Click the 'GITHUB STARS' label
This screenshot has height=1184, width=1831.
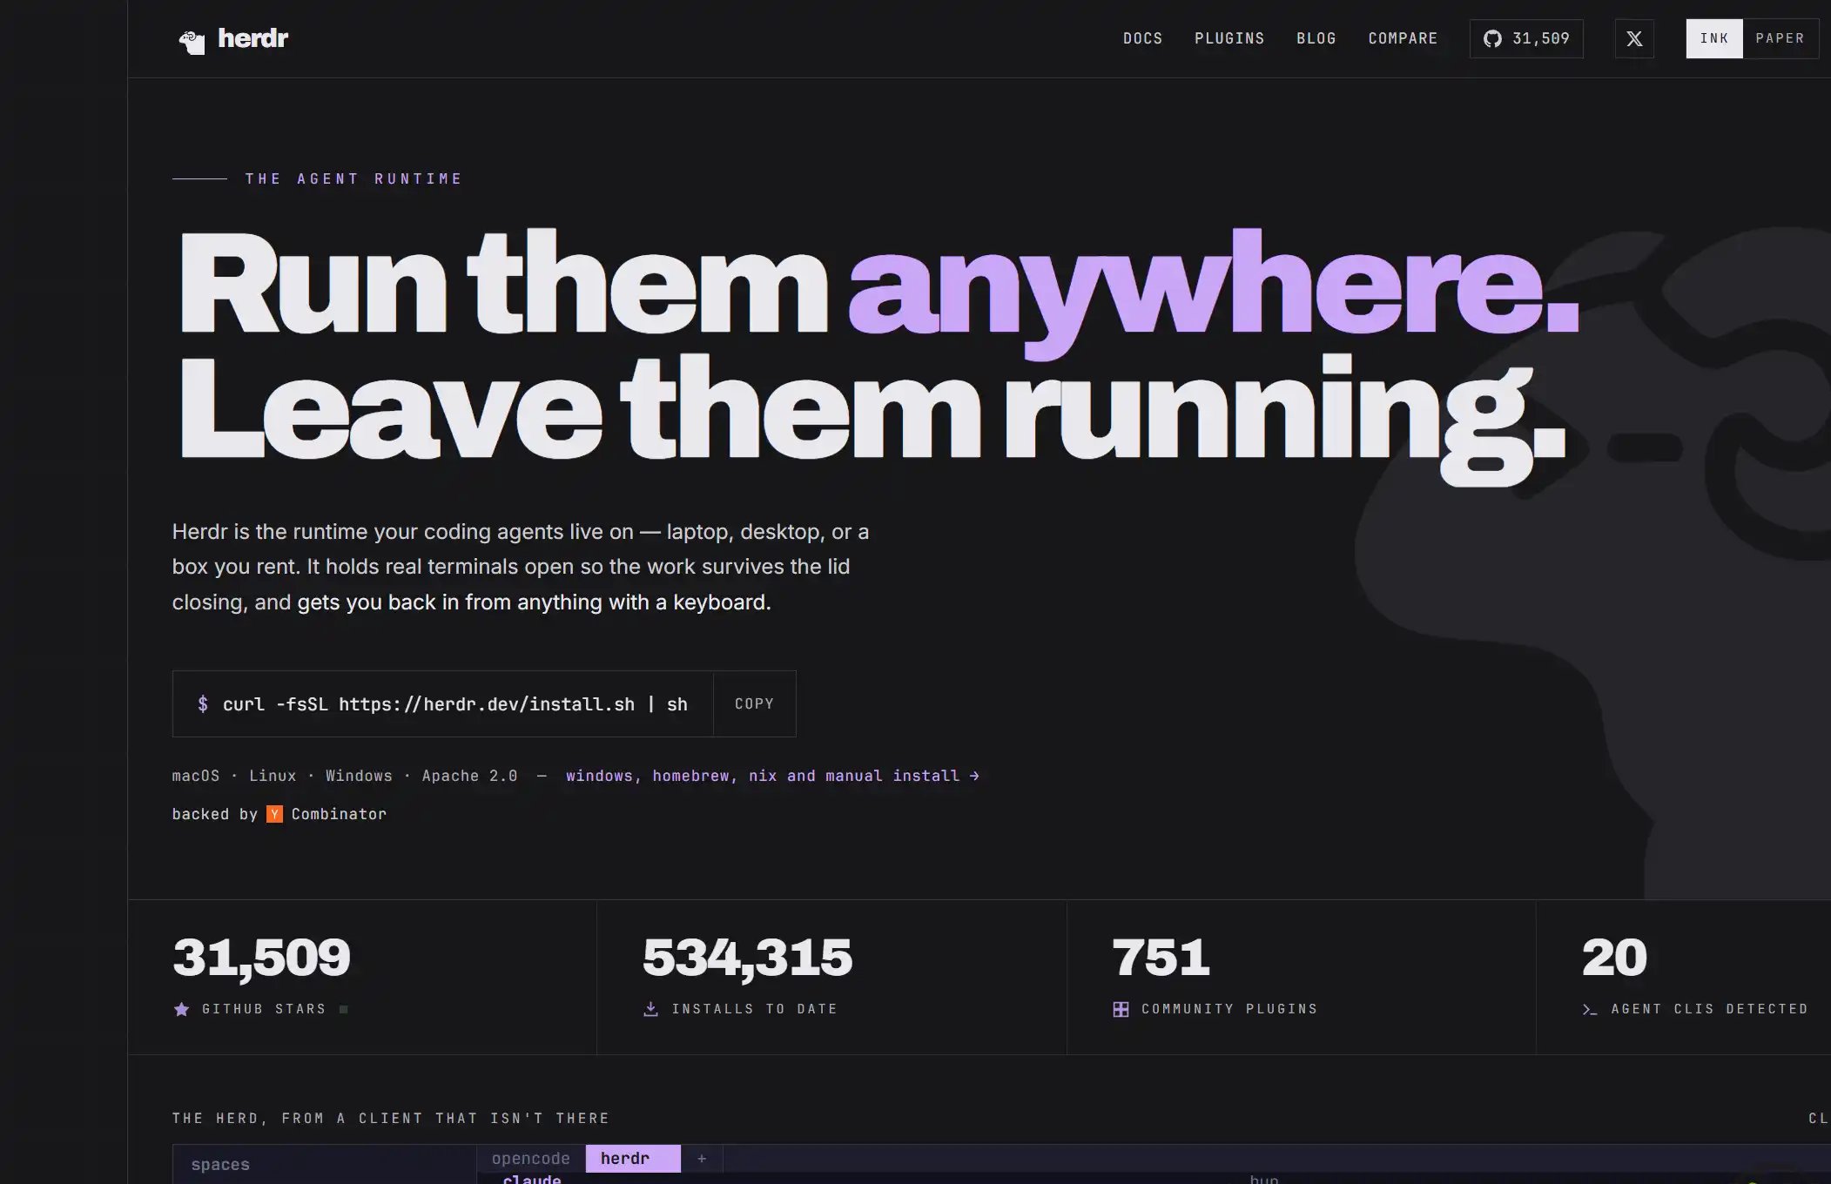click(264, 1009)
